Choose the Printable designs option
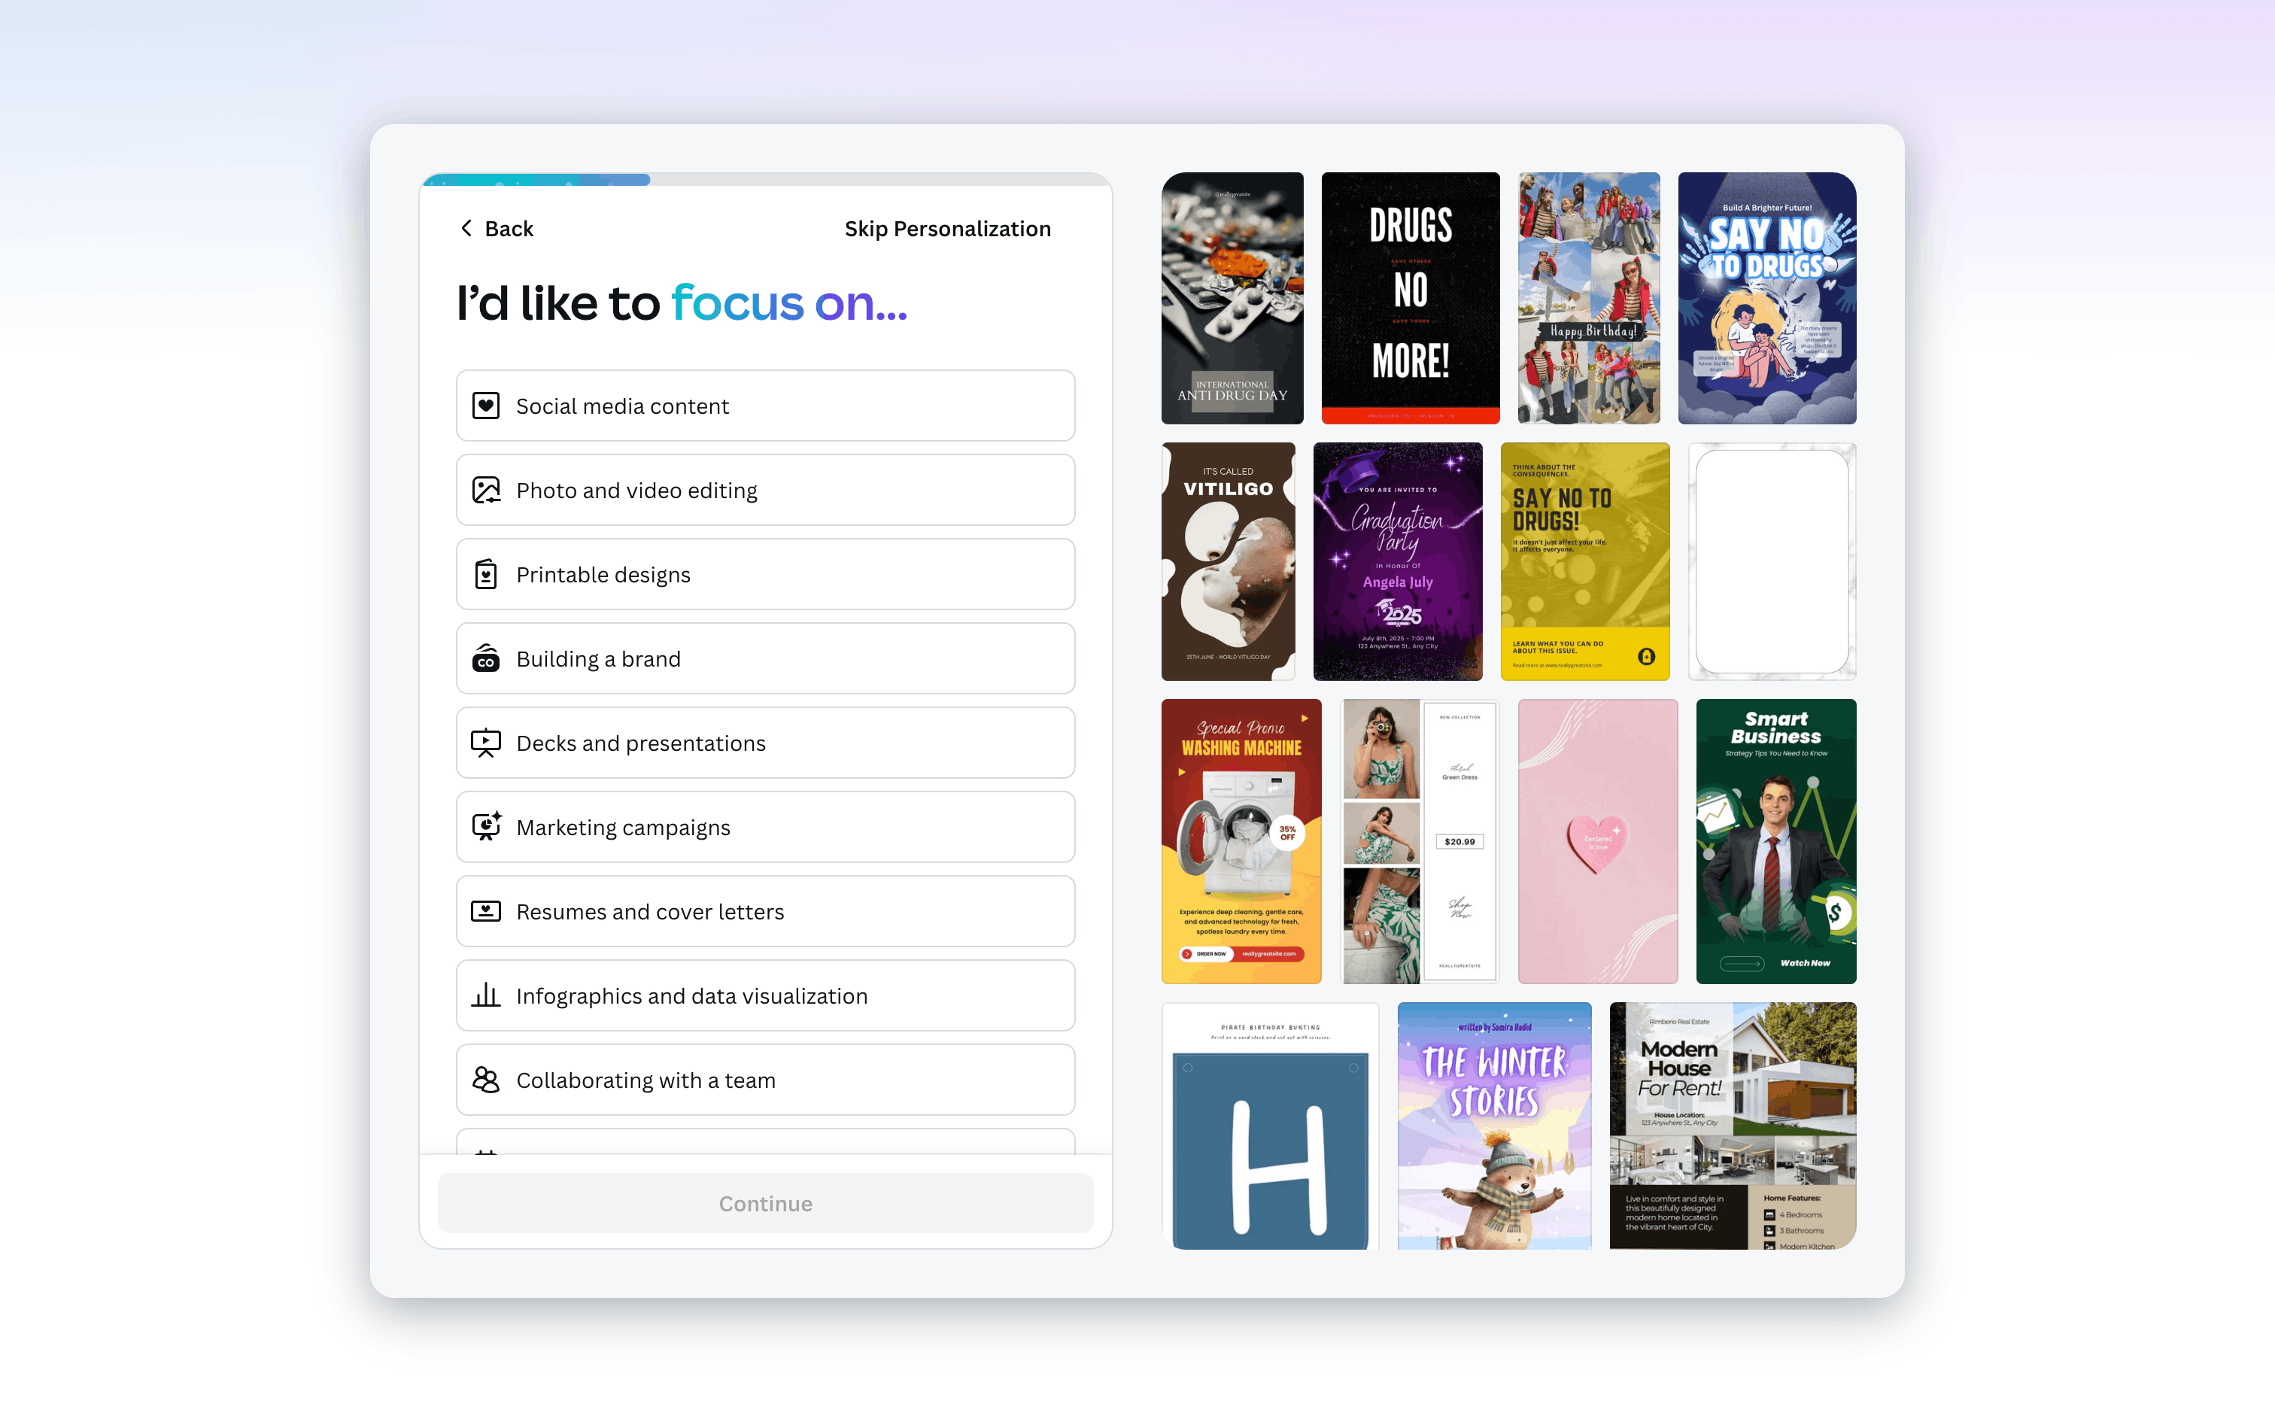 pos(764,575)
